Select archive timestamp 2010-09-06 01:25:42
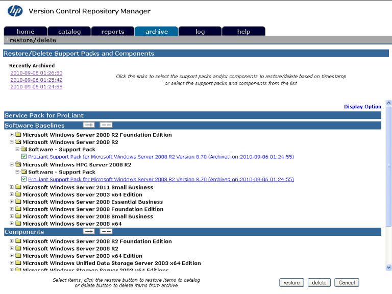The image size is (392, 294). click(x=36, y=80)
